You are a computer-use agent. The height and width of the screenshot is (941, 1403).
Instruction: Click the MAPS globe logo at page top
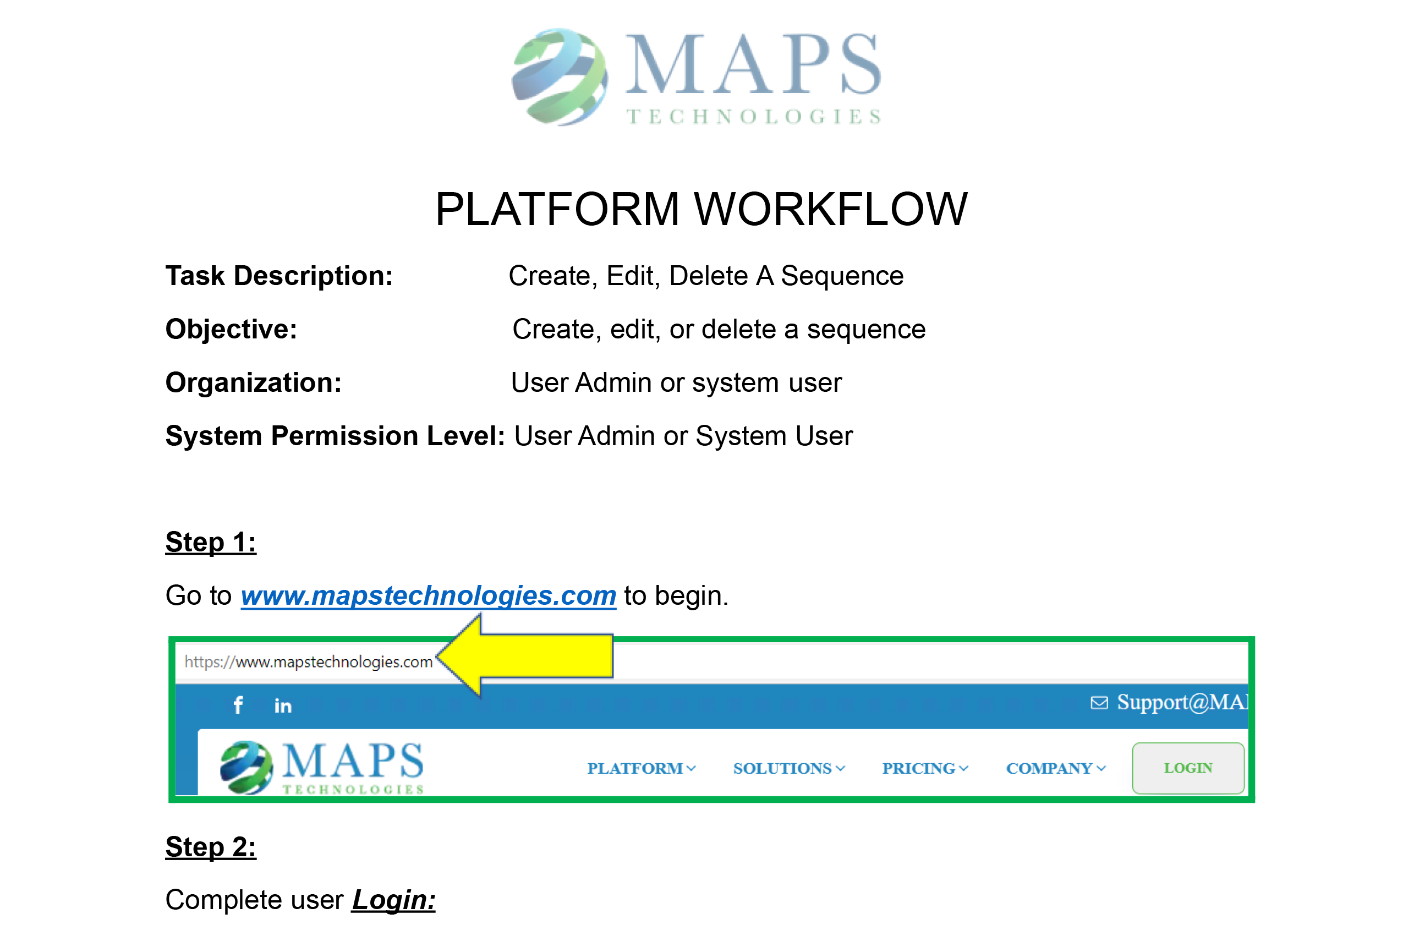tap(560, 77)
